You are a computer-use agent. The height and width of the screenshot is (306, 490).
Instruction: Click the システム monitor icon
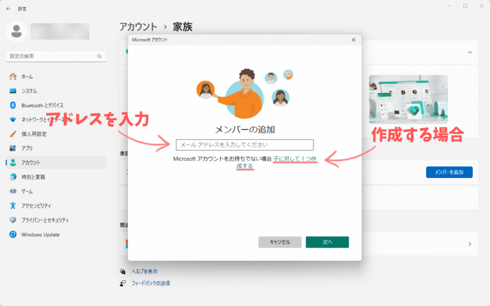tap(13, 91)
